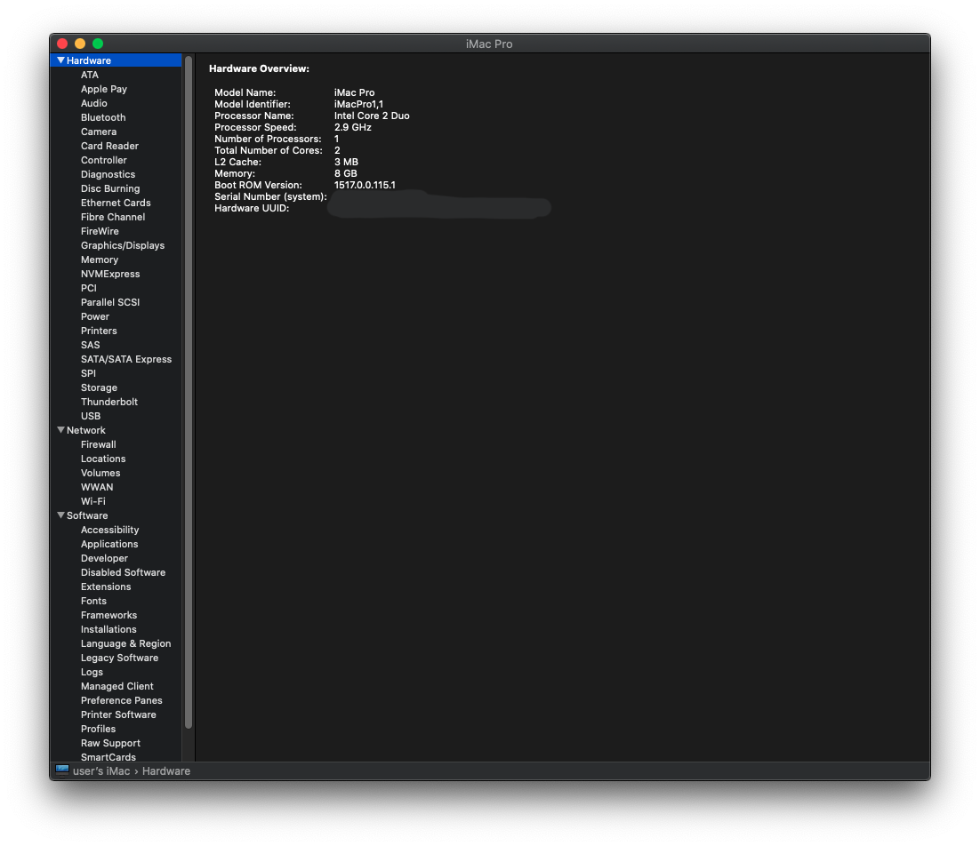Open Language & Region section
980x846 pixels.
click(x=125, y=643)
